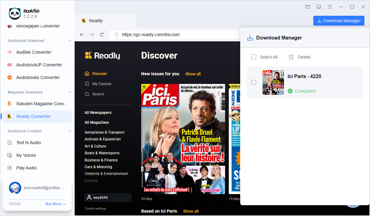Screen dimensions: 370x216
Task: Switch to the Readly tab
Action: 105,21
